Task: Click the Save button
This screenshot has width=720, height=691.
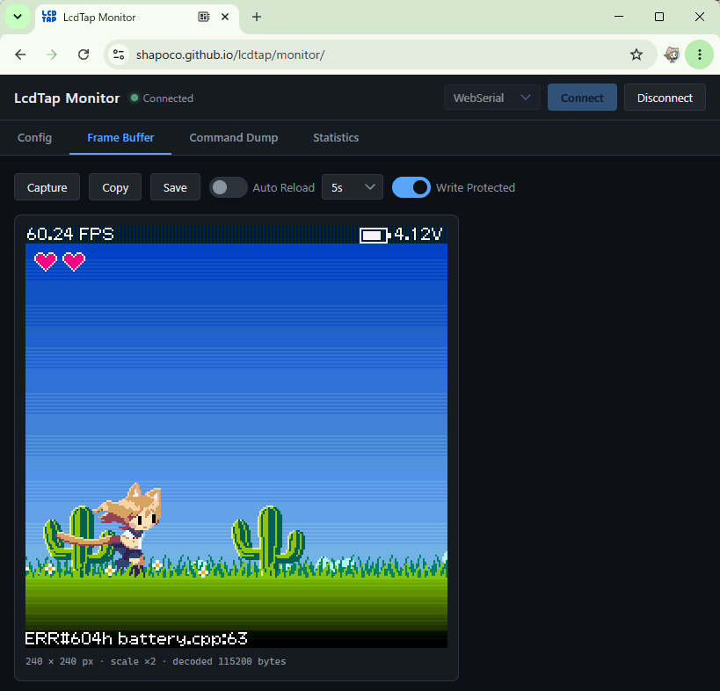Action: pyautogui.click(x=175, y=187)
